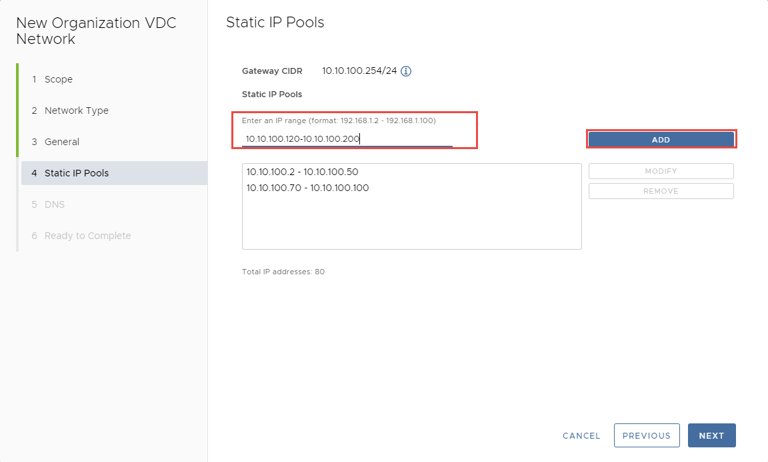Click the New Organization VDC Network title
768x462 pixels.
pos(96,31)
